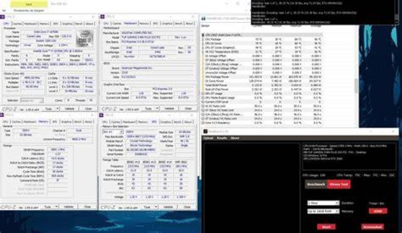Click the Intel Core i7 logo in CPU-Z
Screen dimensions: 402x233
pyautogui.click(x=85, y=38)
